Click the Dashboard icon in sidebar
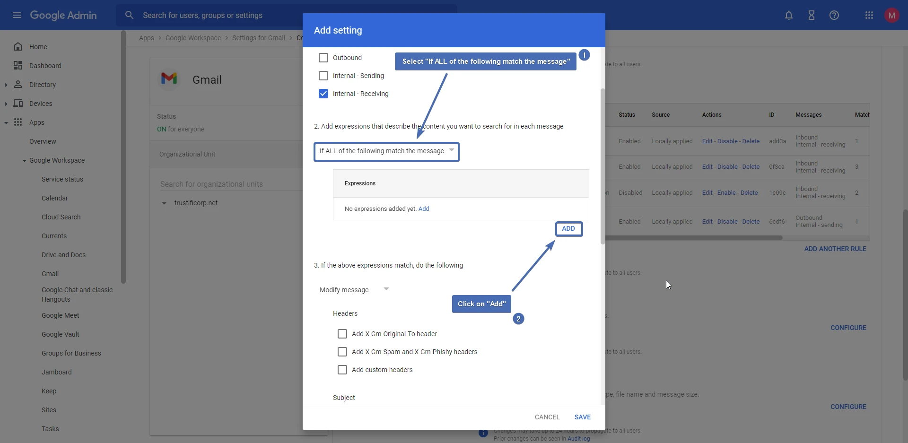 click(x=18, y=65)
